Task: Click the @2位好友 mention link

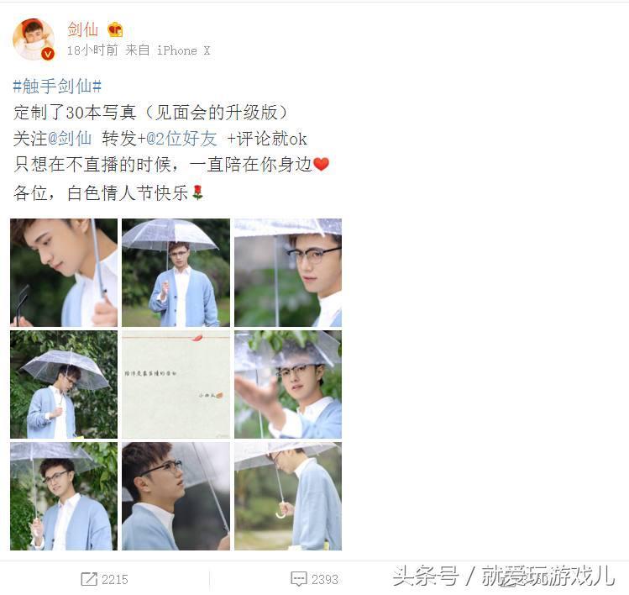Action: click(x=181, y=139)
